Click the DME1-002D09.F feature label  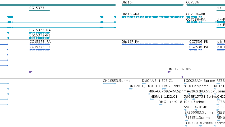(x=181, y=69)
